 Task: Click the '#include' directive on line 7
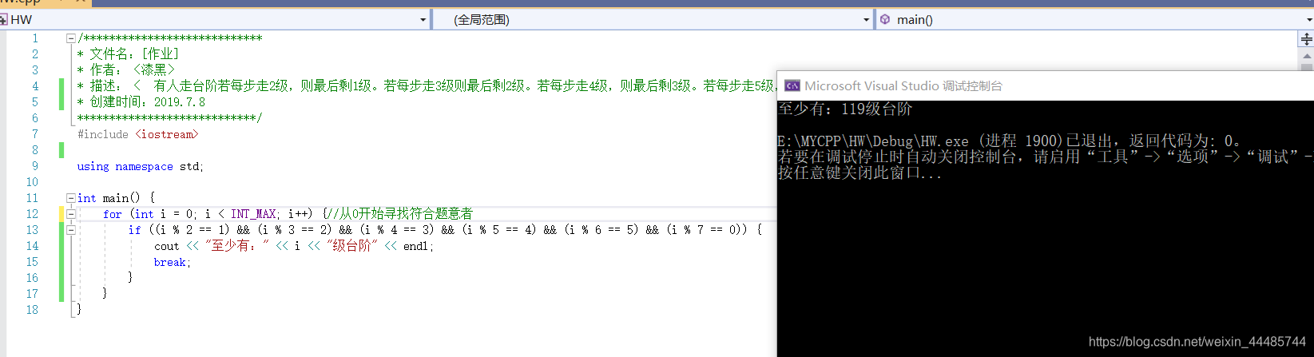point(102,134)
